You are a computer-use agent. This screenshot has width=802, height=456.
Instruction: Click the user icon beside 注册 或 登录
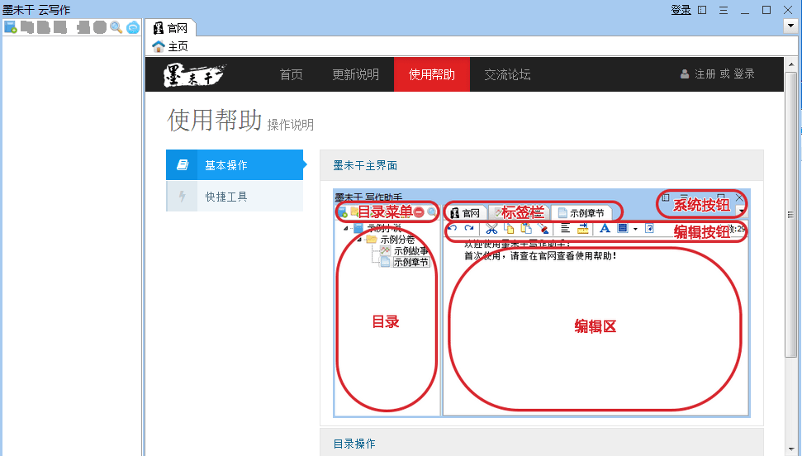pyautogui.click(x=685, y=74)
